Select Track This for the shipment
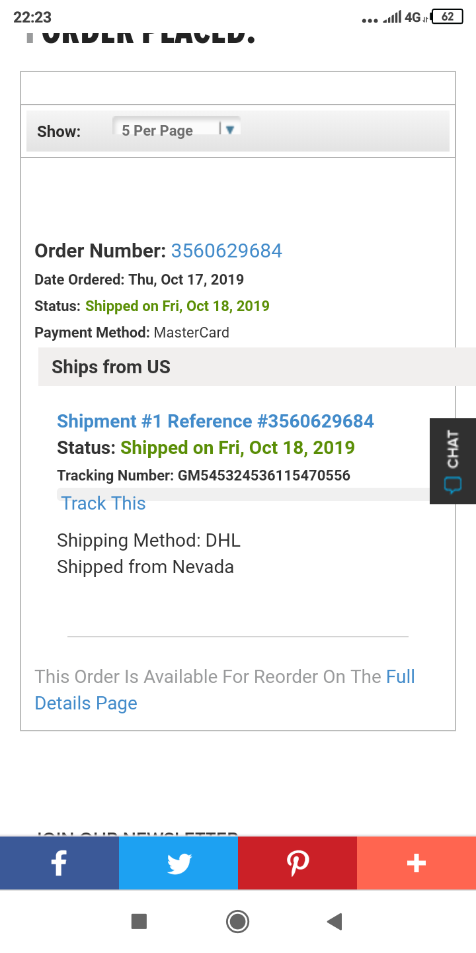The height and width of the screenshot is (953, 476). click(x=103, y=503)
